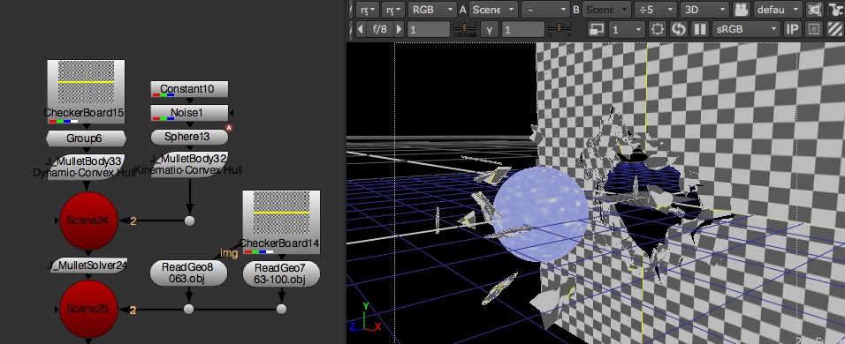Click the gain value input field

(428, 30)
